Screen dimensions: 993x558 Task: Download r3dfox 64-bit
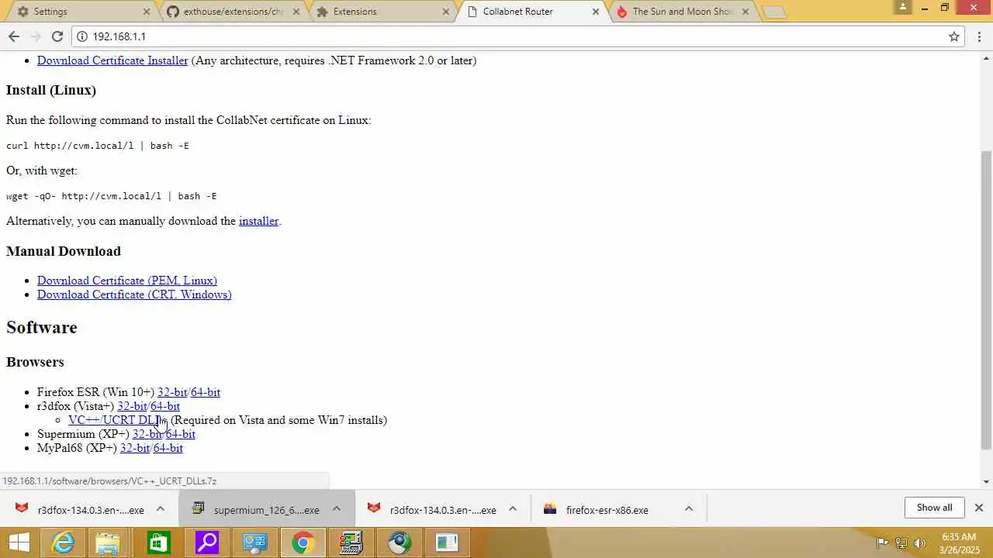(x=165, y=406)
